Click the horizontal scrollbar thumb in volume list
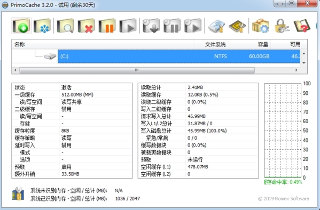 pos(137,70)
